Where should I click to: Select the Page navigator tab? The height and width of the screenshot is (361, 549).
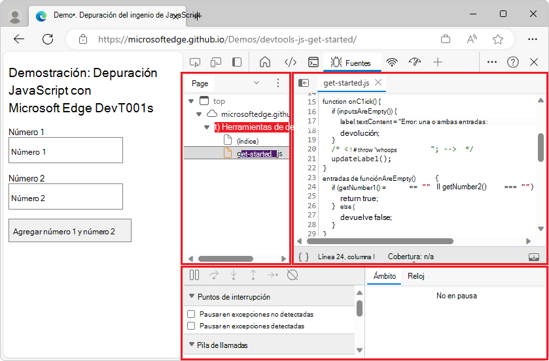200,84
